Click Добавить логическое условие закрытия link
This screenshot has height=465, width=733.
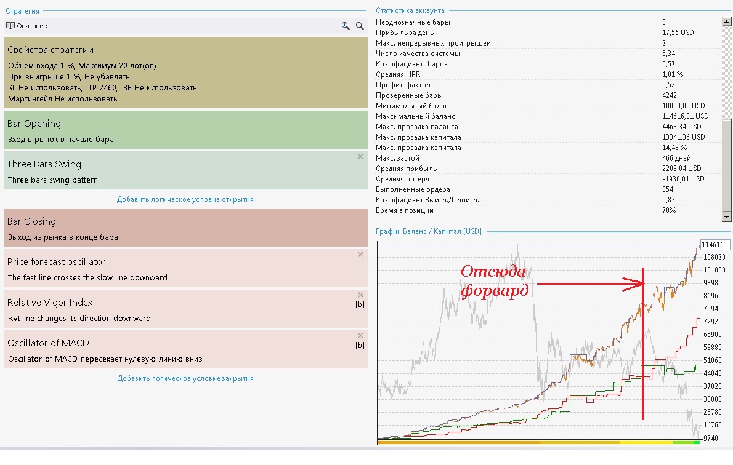pyautogui.click(x=185, y=379)
